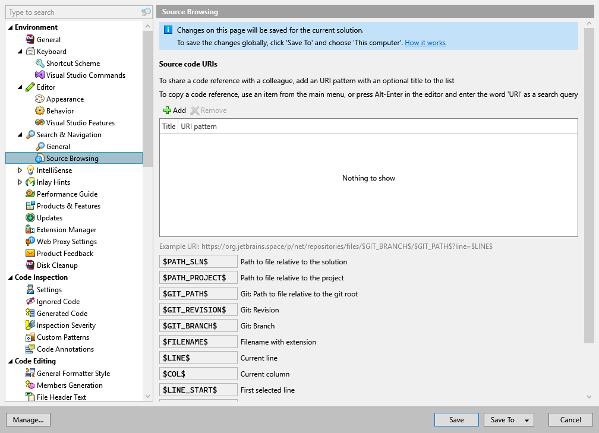Image resolution: width=599 pixels, height=433 pixels.
Task: Click the Appearance palette icon
Action: 40,99
